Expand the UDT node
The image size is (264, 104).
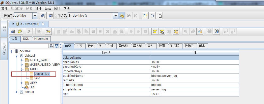coord(21,87)
